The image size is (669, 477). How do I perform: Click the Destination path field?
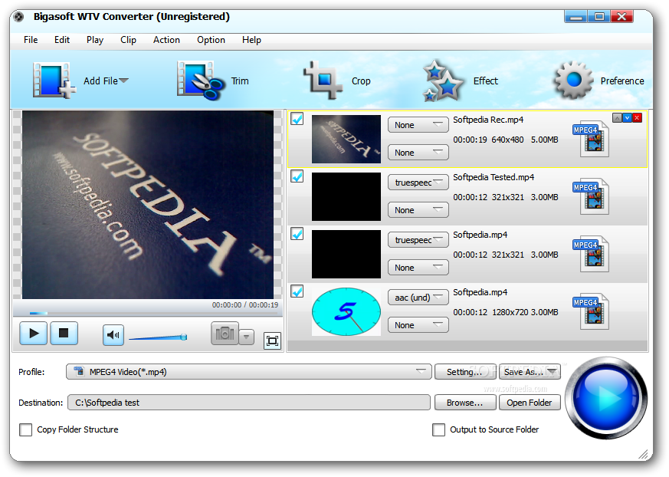(249, 403)
